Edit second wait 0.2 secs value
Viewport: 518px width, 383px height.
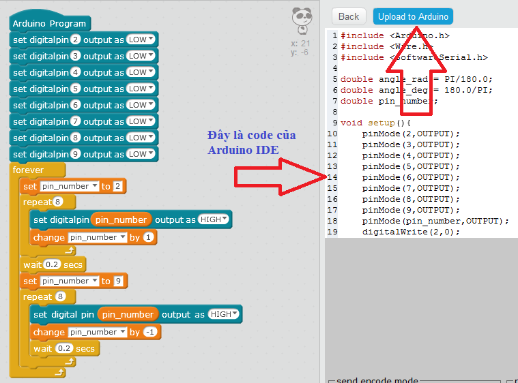point(64,348)
